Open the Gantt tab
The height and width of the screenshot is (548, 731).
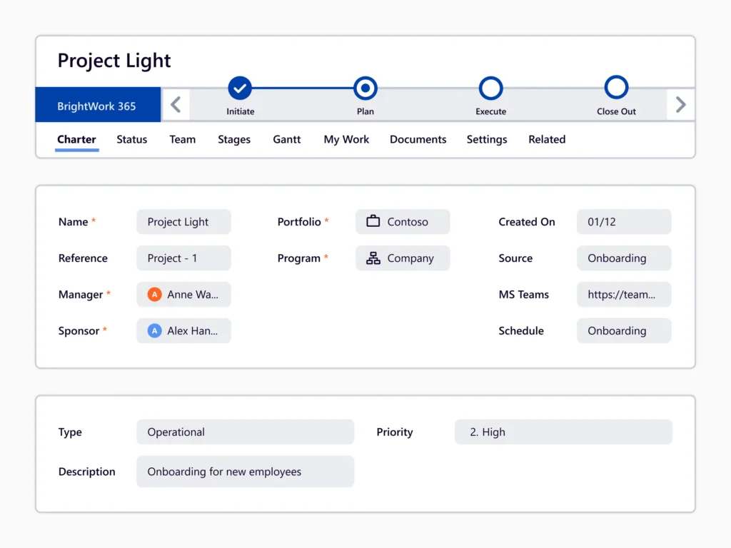click(286, 139)
